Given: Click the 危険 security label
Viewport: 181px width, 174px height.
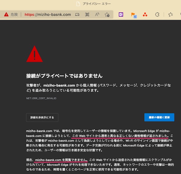Looking at the screenshot, I should coord(14,15).
